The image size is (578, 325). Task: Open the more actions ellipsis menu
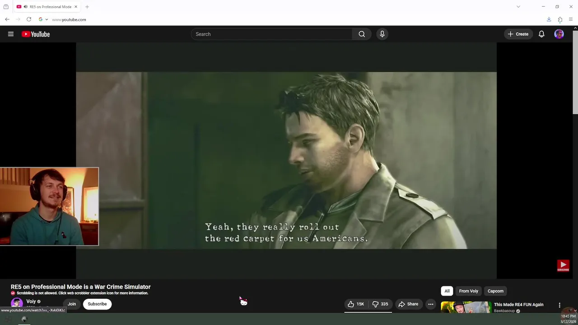(x=431, y=304)
